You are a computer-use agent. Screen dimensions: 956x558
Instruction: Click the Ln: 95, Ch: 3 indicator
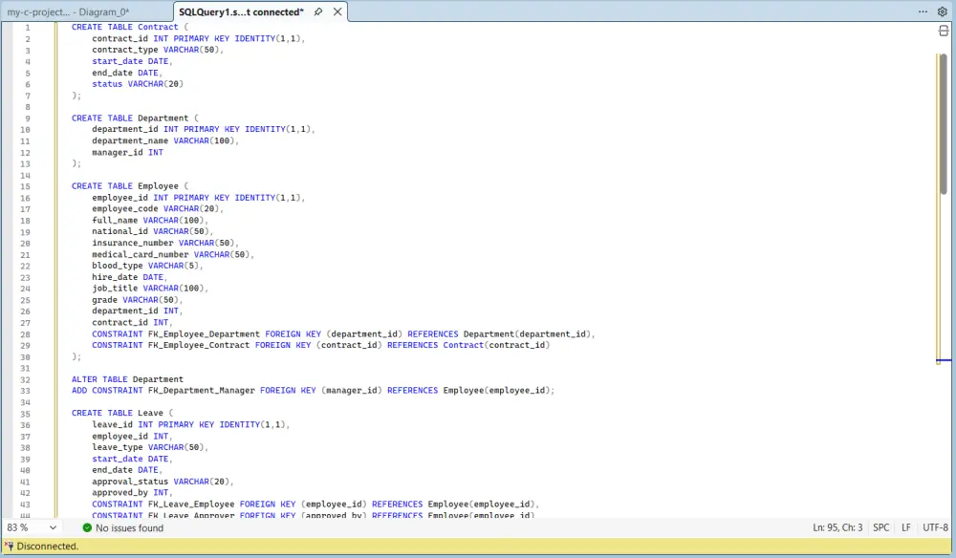coord(837,527)
